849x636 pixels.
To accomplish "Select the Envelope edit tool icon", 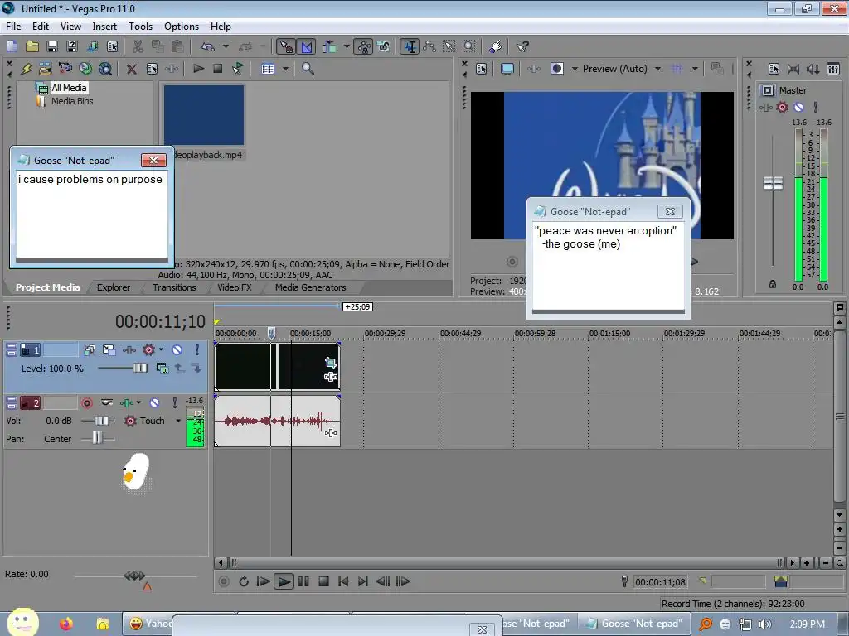I will pos(429,47).
